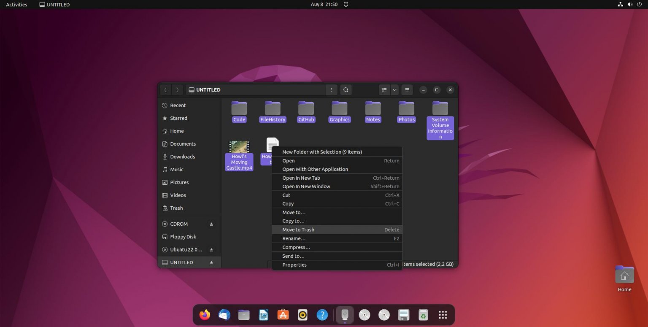The width and height of the screenshot is (648, 327).
Task: Open the path bar three-dot menu
Action: (x=332, y=89)
